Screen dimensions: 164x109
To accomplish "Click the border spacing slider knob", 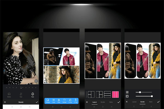I will [x=140, y=92].
